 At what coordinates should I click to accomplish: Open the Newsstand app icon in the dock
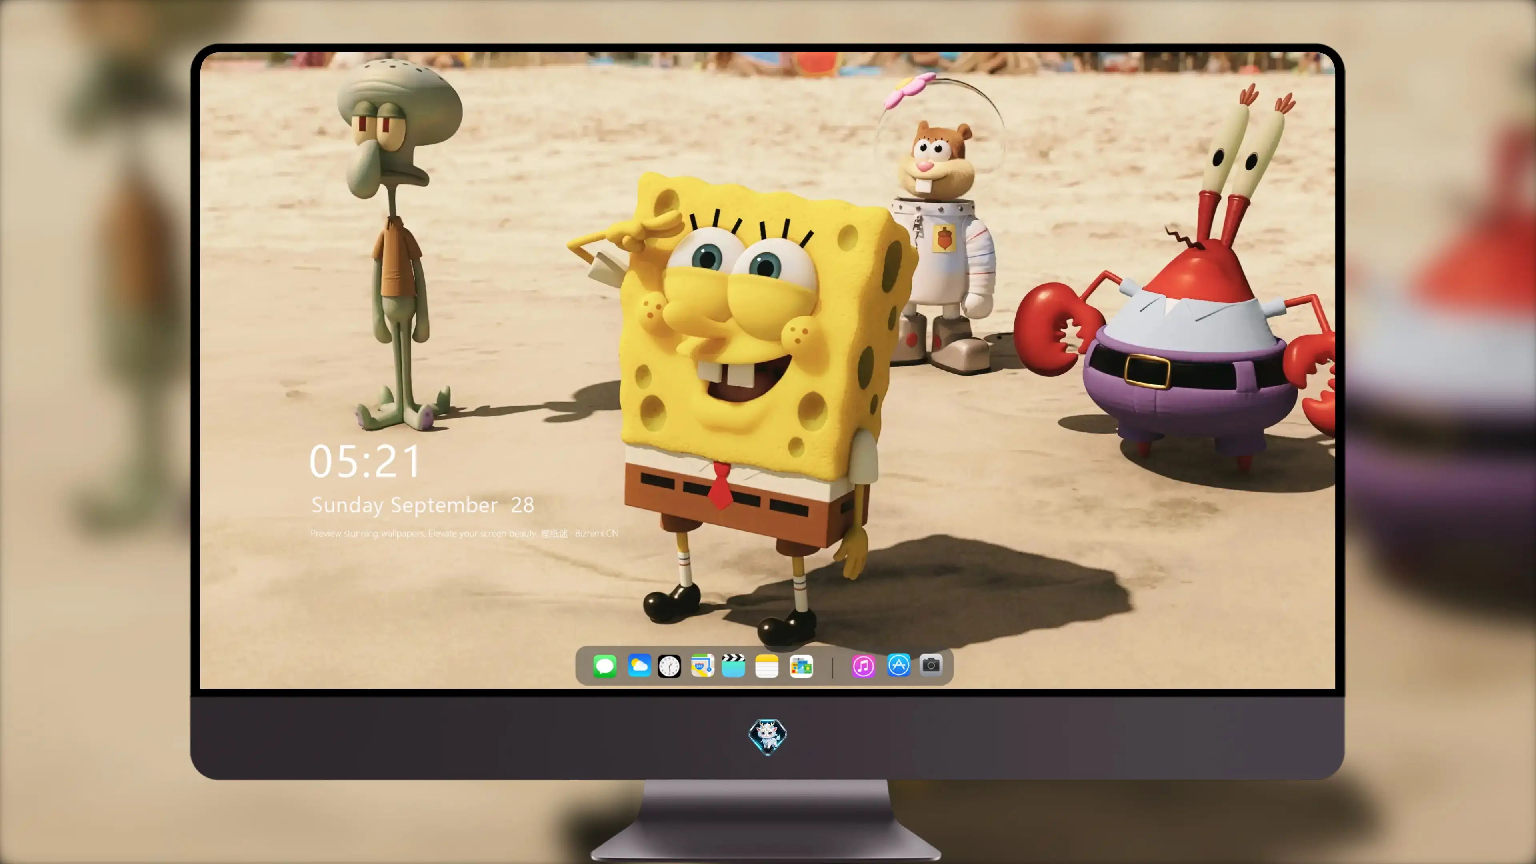point(801,666)
